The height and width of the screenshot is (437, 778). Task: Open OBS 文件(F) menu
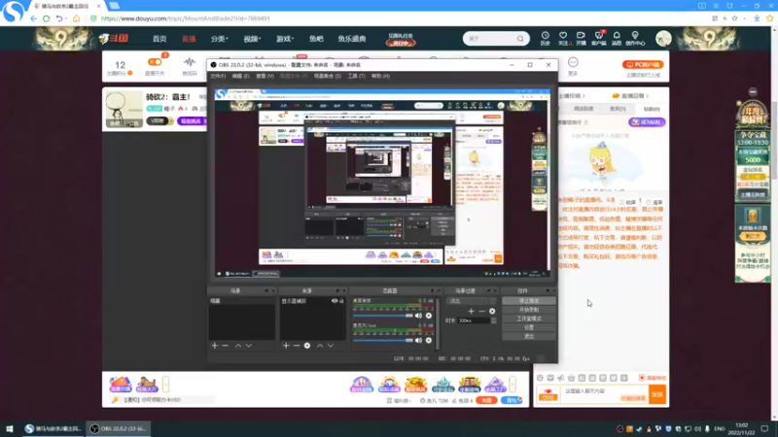pyautogui.click(x=218, y=76)
